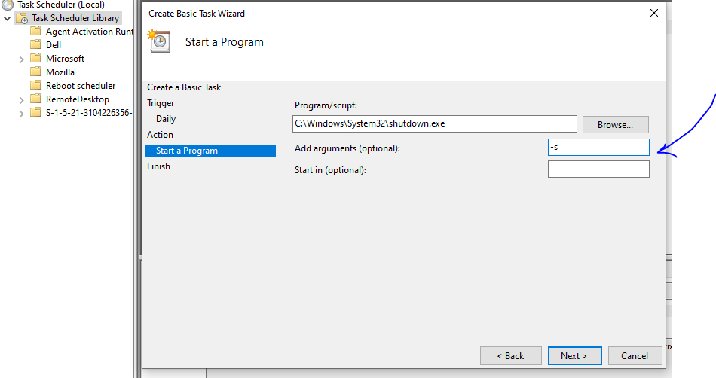Screen dimensions: 716x378
Task: Open the Dell folder in tree
Action: 54,44
